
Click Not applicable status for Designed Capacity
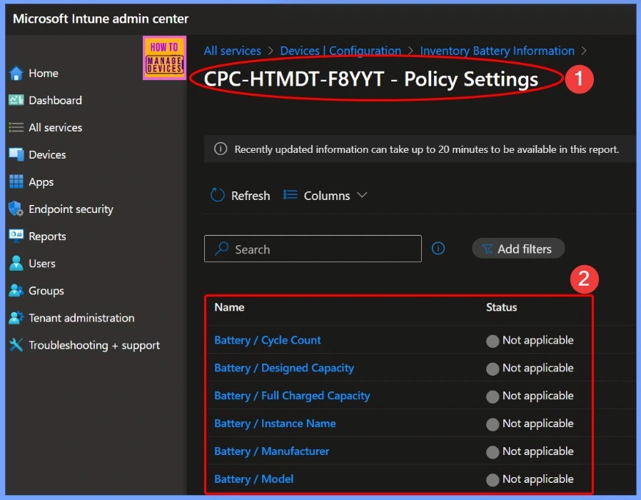click(530, 369)
